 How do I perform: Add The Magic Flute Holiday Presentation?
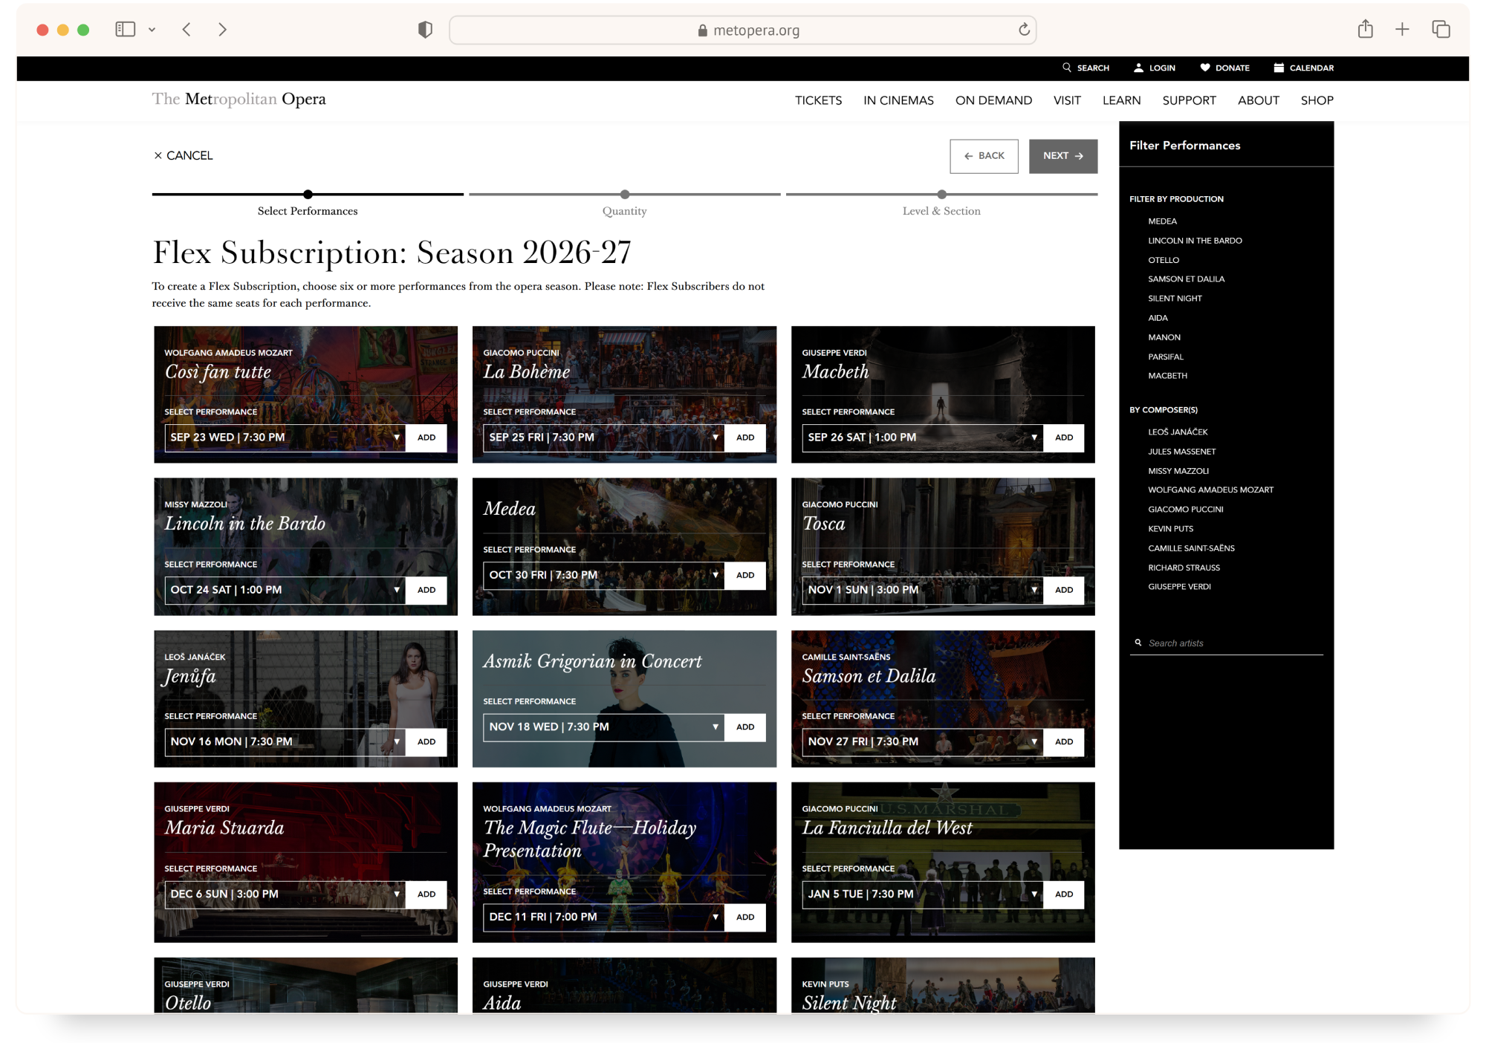click(745, 917)
